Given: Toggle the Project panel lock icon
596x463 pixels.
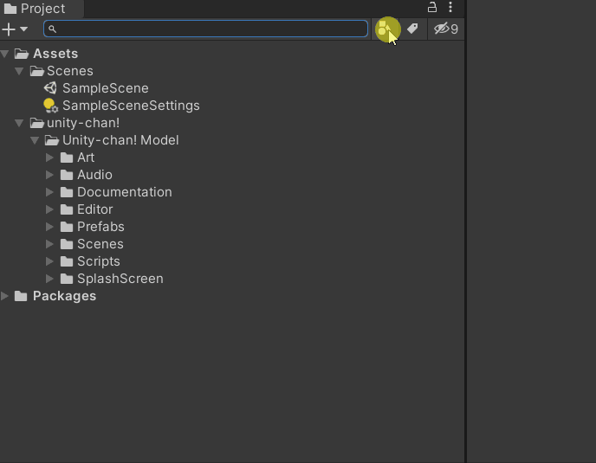Looking at the screenshot, I should click(432, 7).
